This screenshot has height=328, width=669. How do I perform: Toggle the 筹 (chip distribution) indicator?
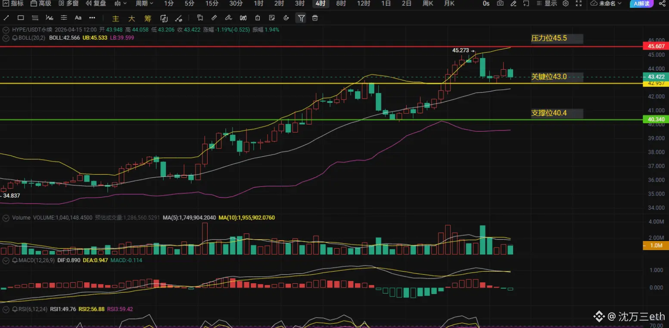pyautogui.click(x=148, y=19)
